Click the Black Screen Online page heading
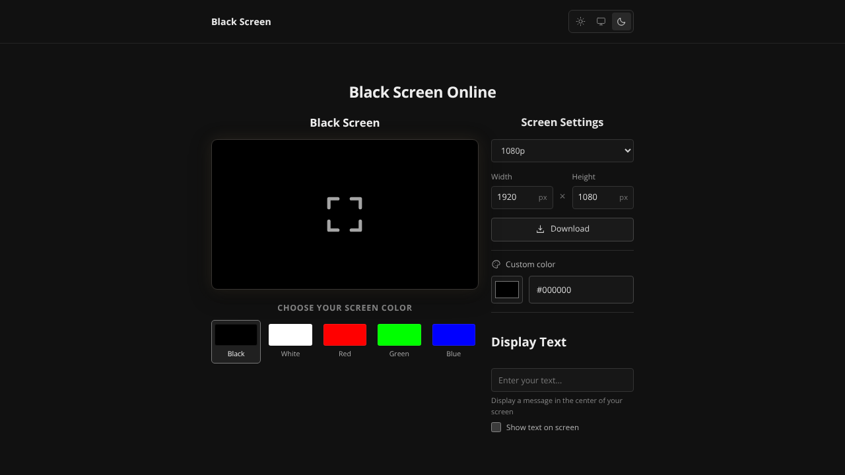This screenshot has width=845, height=475. click(422, 92)
